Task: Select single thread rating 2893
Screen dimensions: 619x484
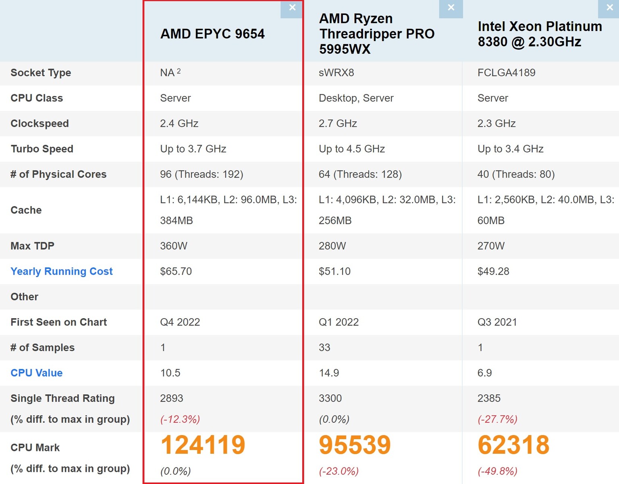Action: (x=171, y=398)
